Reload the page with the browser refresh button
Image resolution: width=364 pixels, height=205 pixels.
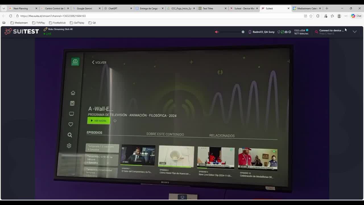(11, 16)
